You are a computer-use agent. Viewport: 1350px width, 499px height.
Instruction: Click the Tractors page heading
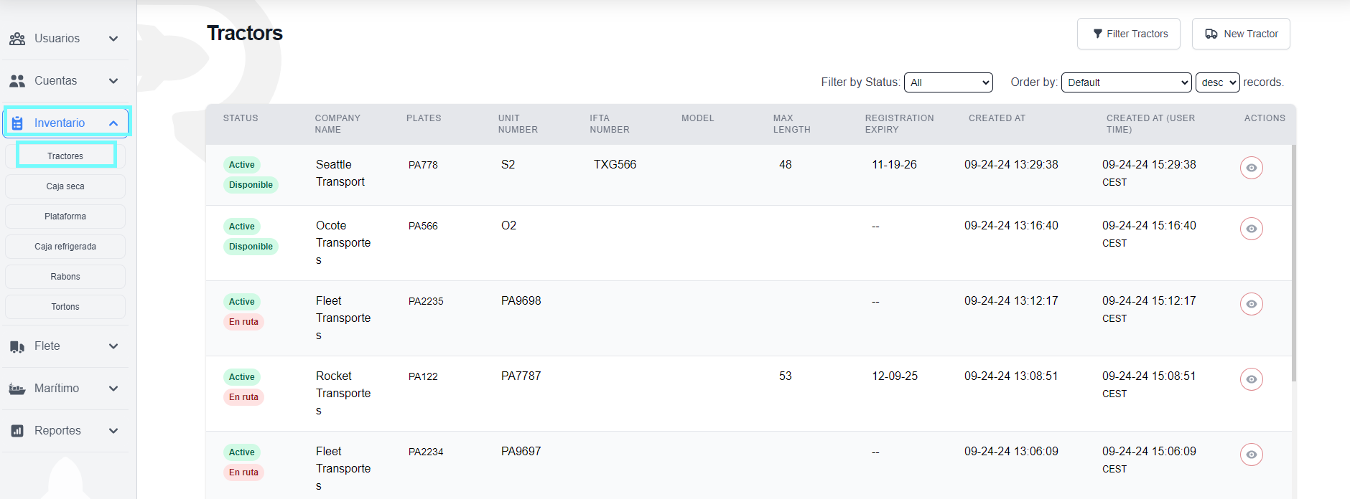(245, 33)
